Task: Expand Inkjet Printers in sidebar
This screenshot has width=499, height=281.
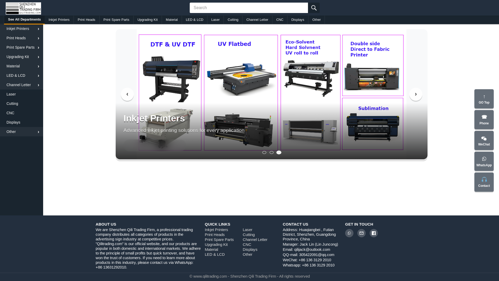Action: coord(22,29)
